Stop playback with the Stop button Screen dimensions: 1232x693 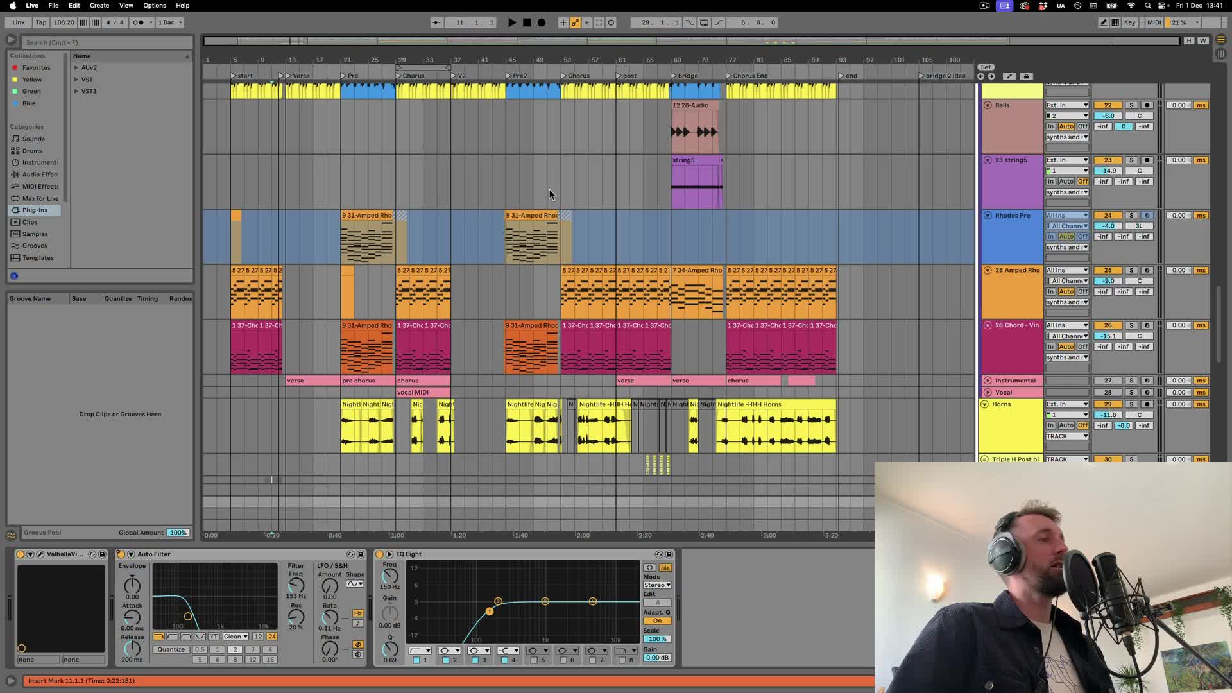point(527,22)
